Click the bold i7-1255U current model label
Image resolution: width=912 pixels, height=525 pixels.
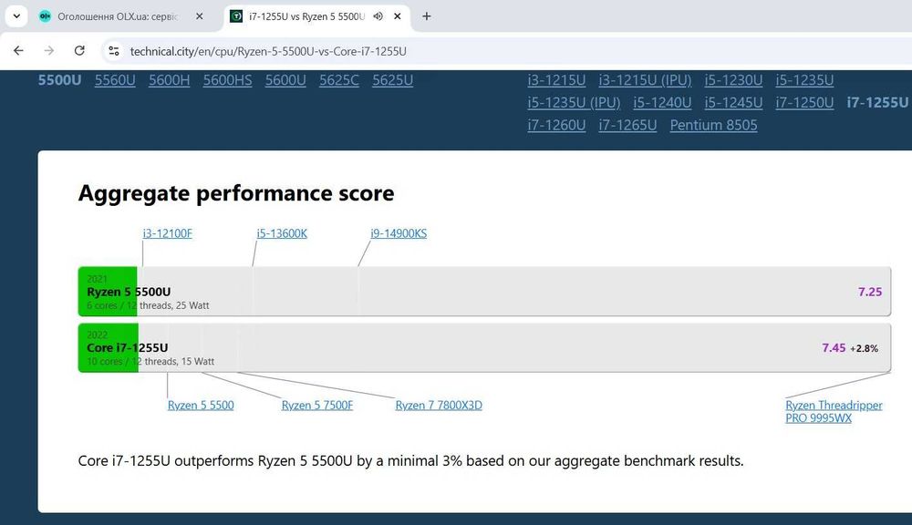(x=877, y=103)
